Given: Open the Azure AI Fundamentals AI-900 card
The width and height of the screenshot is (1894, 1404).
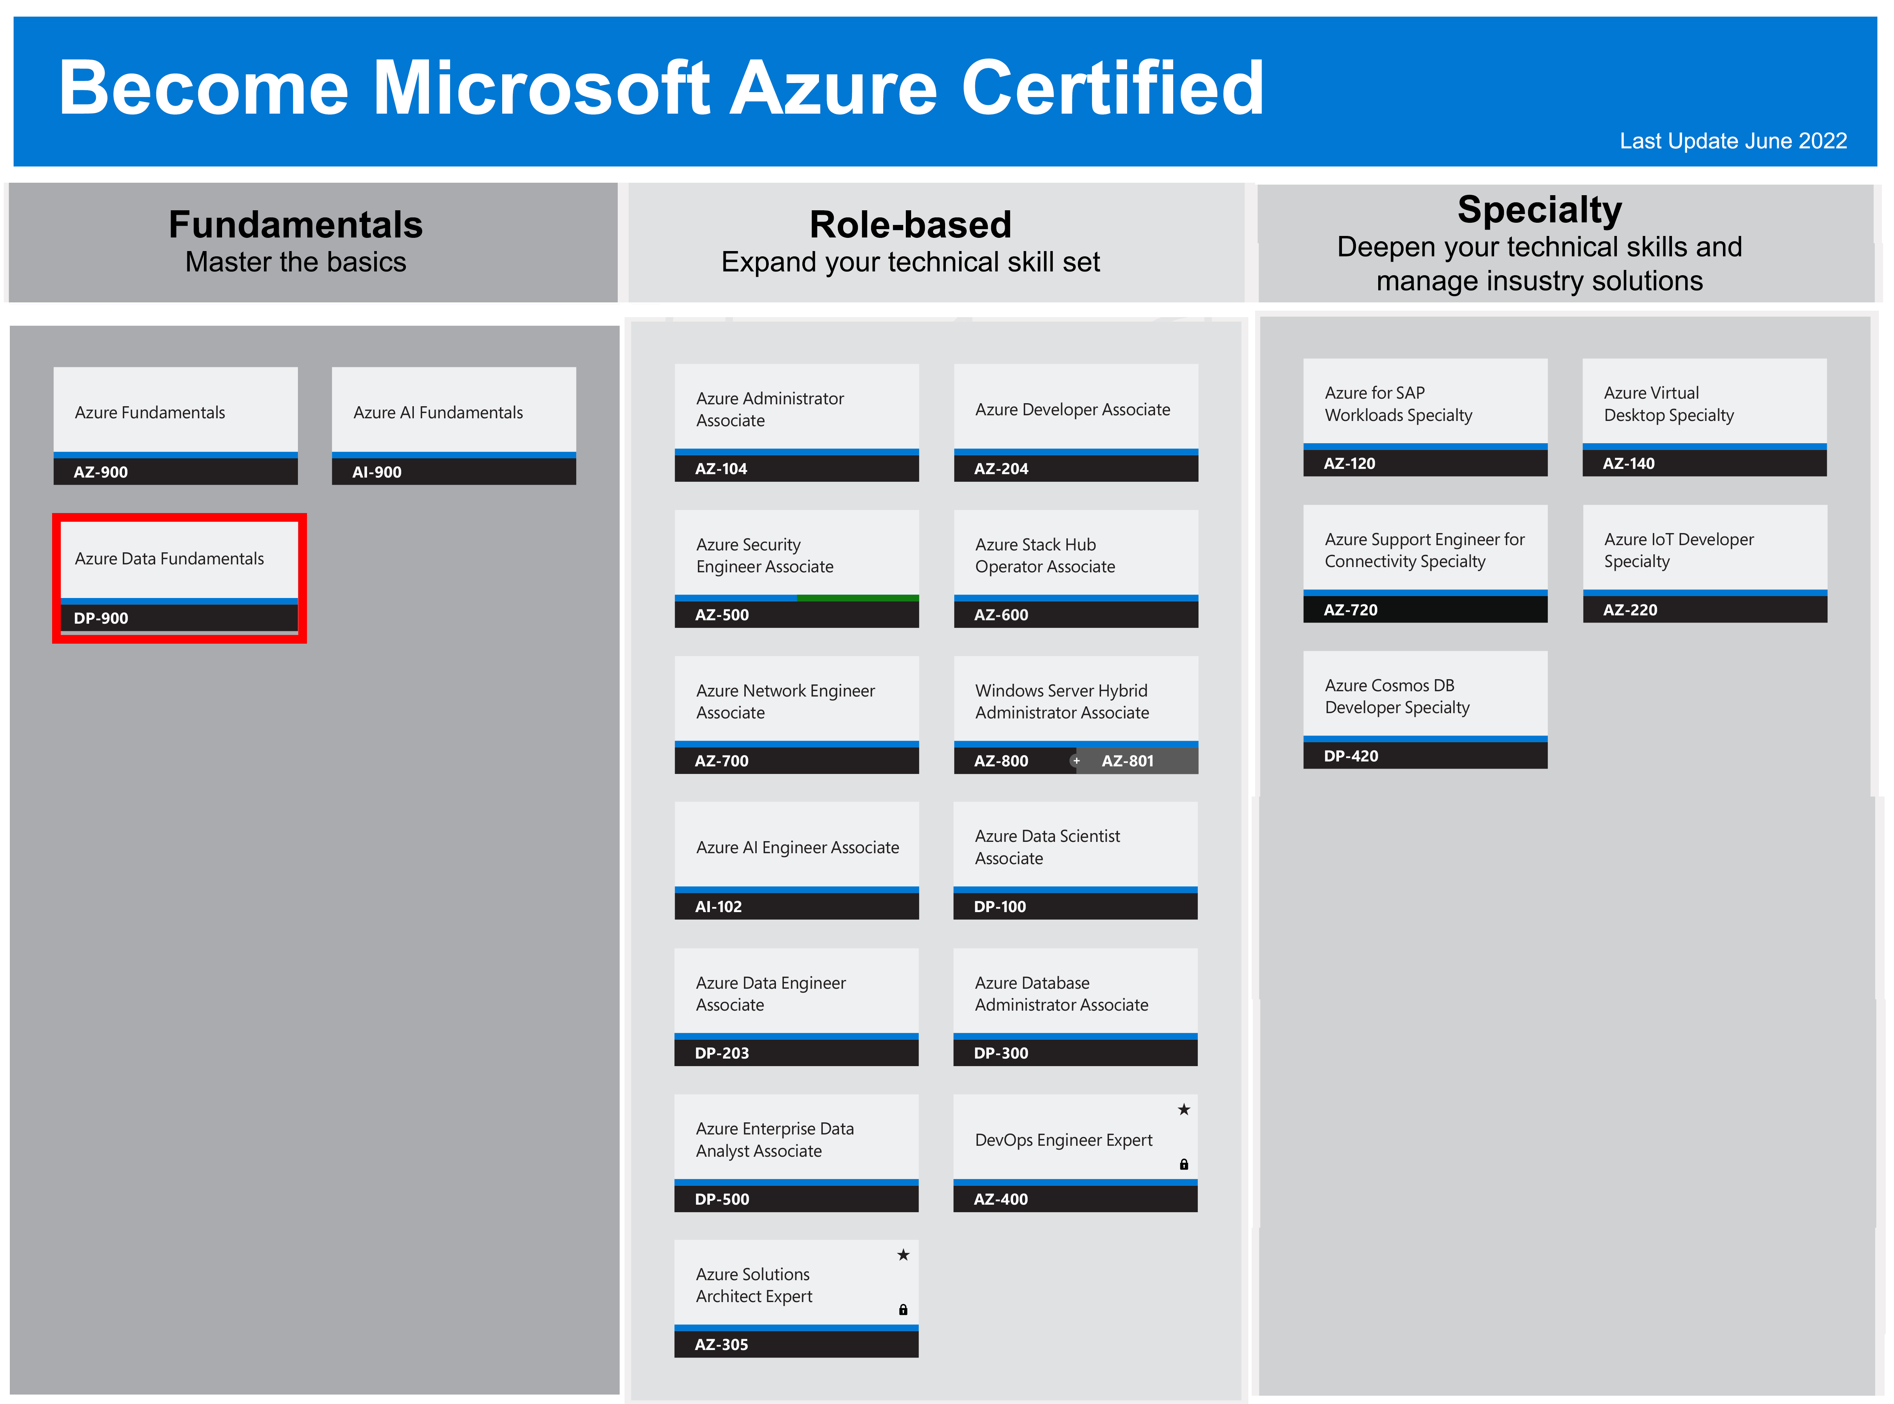Looking at the screenshot, I should [454, 426].
